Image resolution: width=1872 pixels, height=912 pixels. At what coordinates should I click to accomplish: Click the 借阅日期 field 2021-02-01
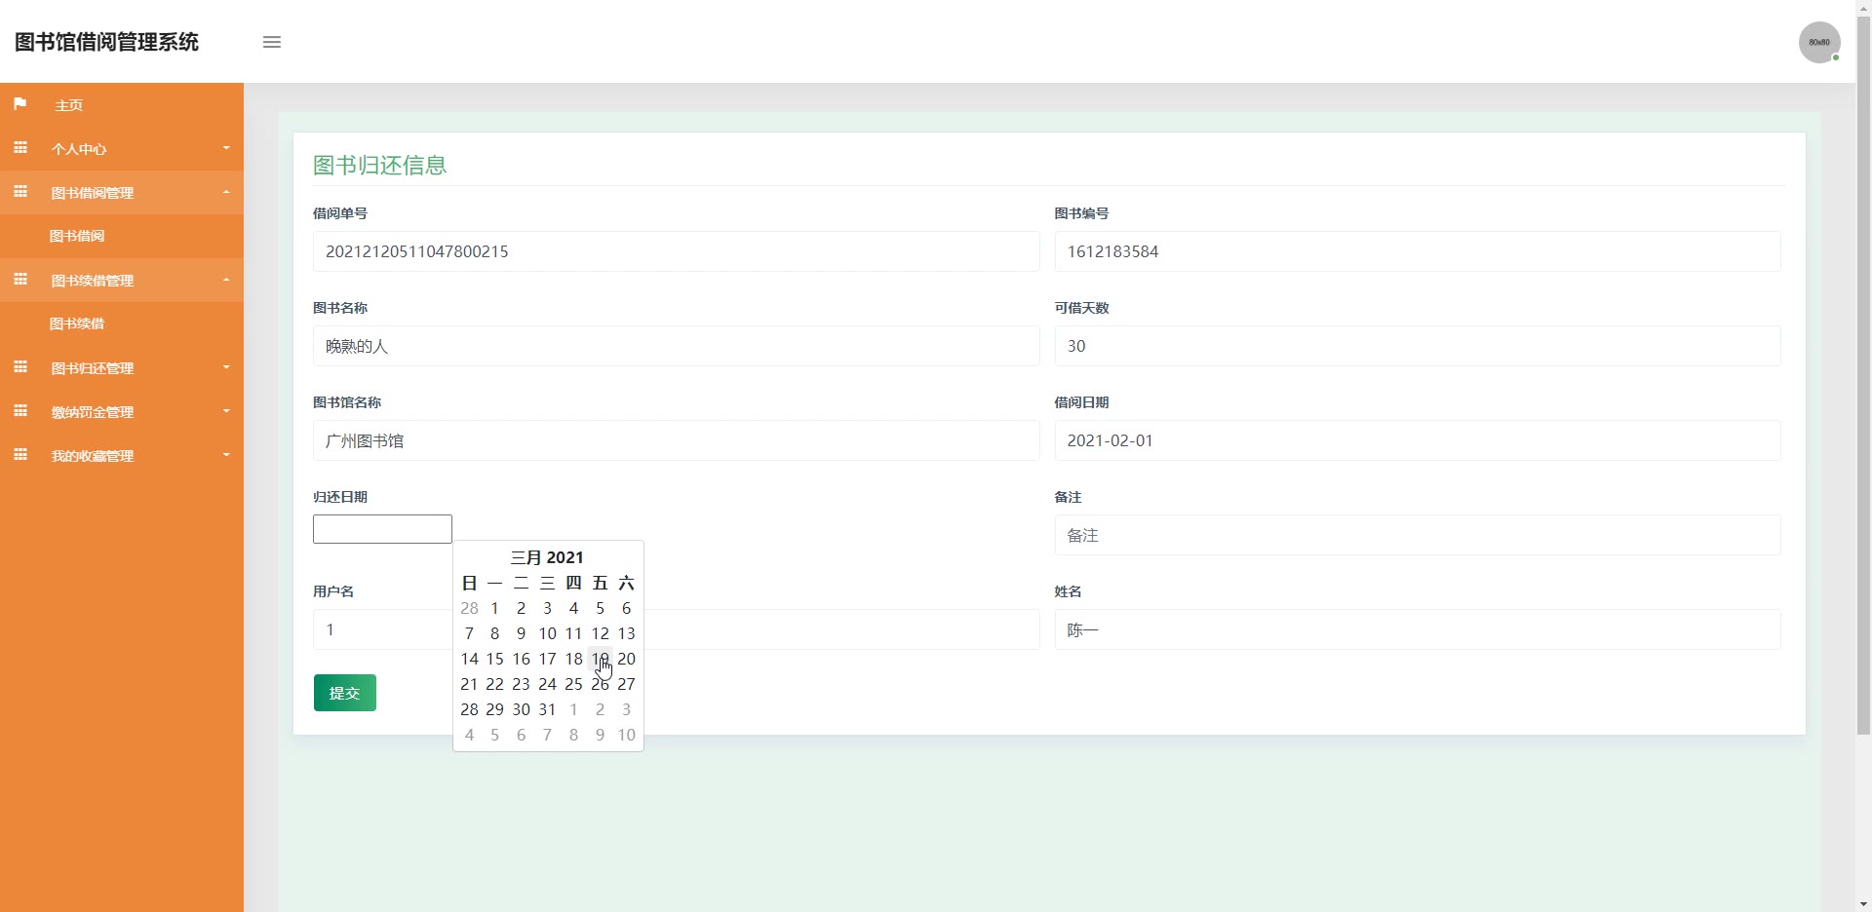(1418, 440)
